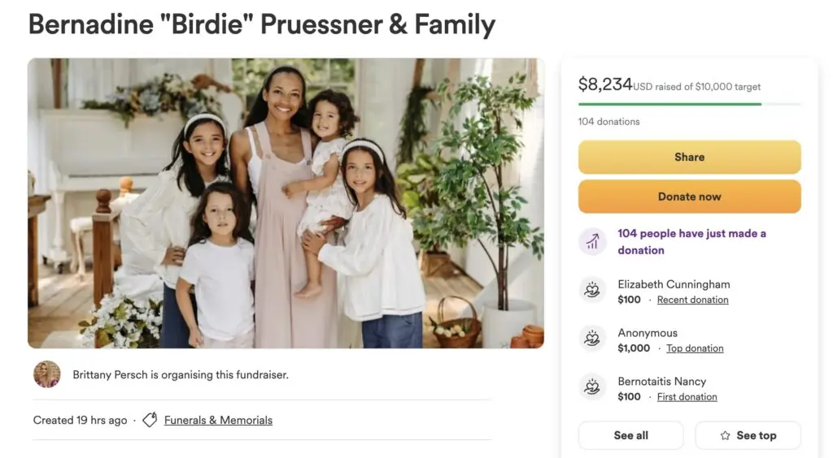Click heart-hands icon beside Elizabeth Cunningham

592,291
